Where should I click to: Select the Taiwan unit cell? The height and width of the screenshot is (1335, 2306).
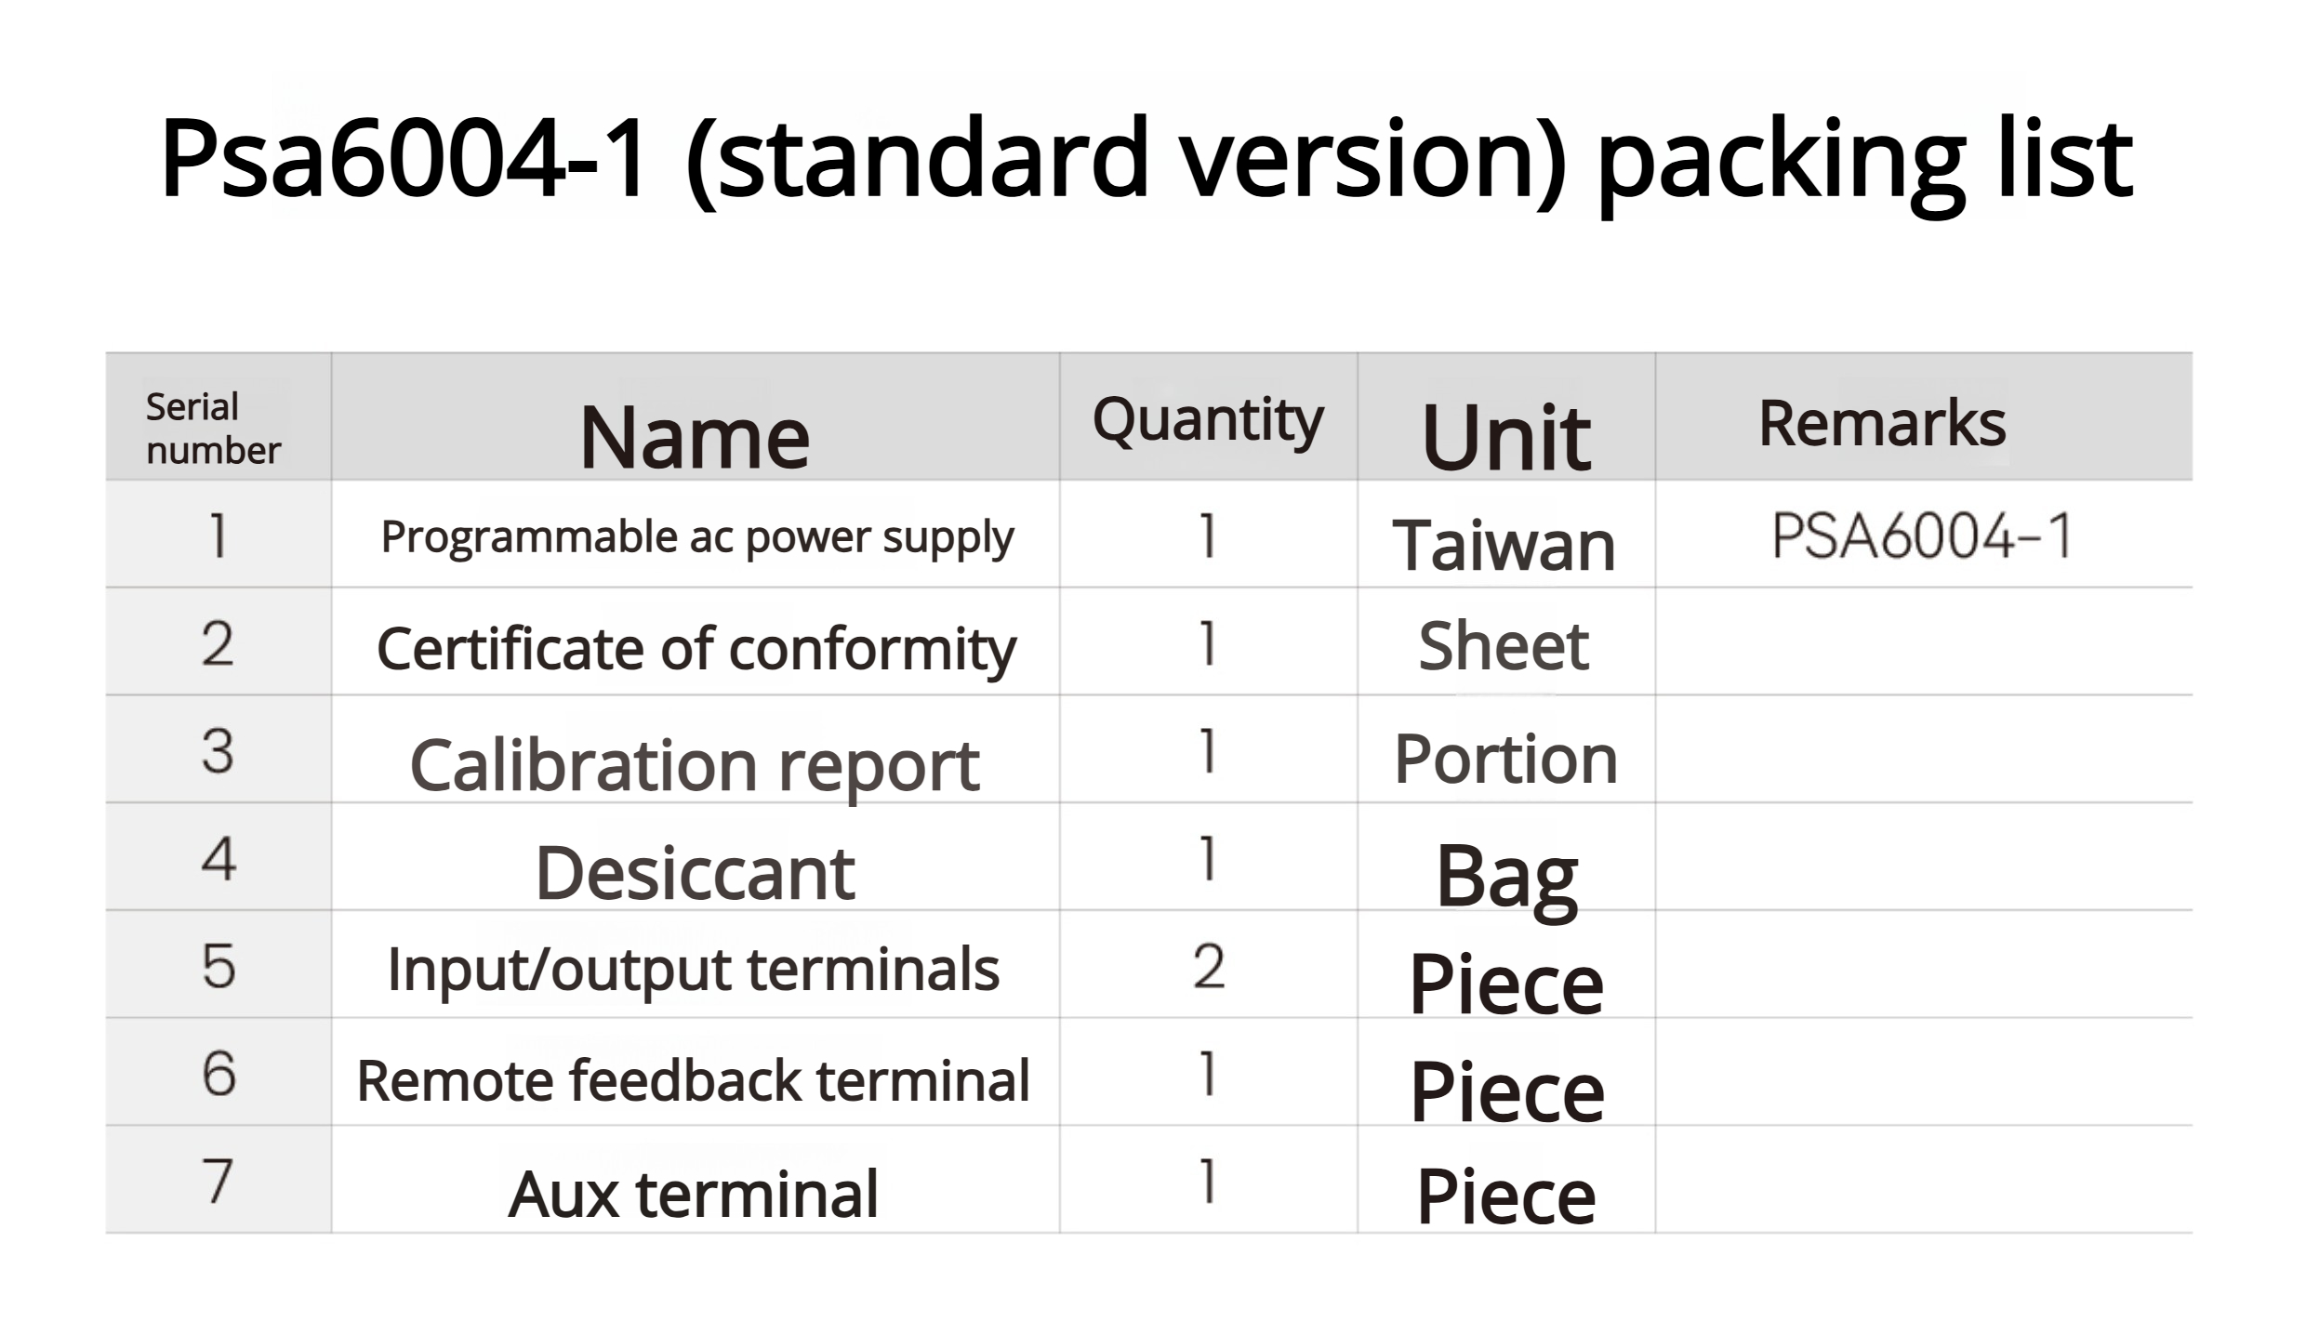tap(1504, 545)
